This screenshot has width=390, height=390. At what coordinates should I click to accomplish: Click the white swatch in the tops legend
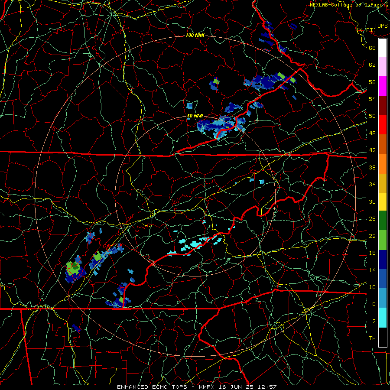[x=383, y=48]
